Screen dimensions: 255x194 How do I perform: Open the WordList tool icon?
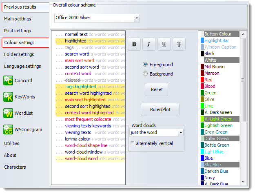(x=9, y=113)
